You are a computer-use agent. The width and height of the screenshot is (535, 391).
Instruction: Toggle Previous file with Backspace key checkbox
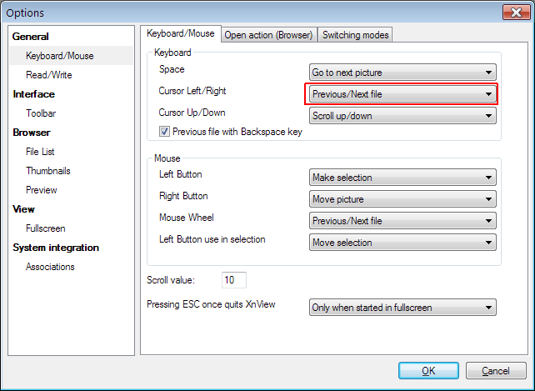(165, 131)
